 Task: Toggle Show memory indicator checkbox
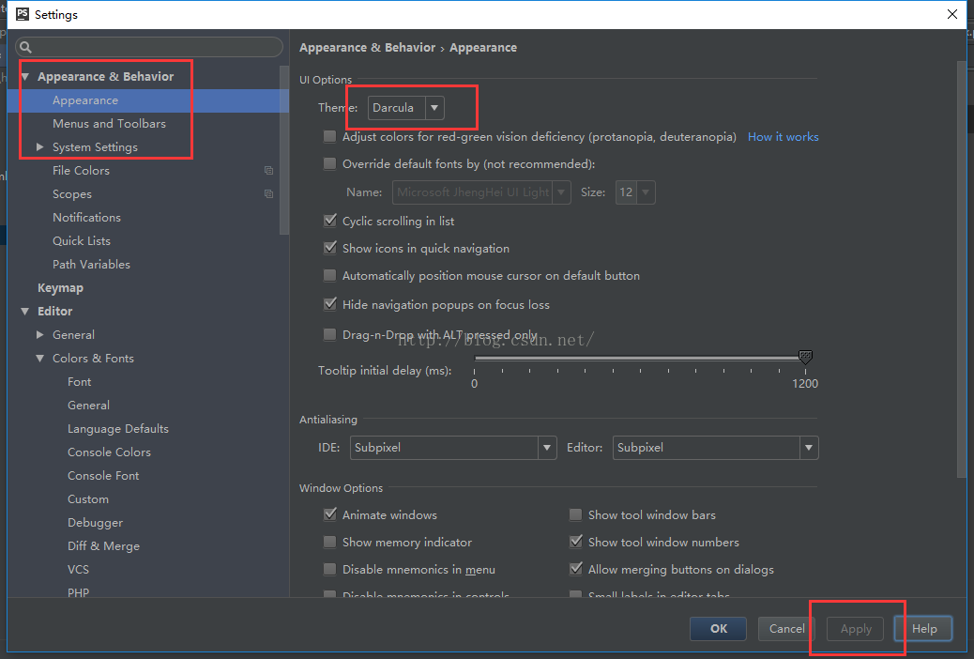click(330, 543)
